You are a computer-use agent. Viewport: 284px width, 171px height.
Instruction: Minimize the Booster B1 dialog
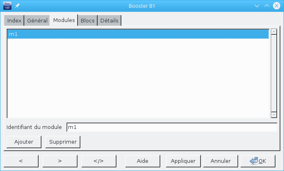(257, 6)
